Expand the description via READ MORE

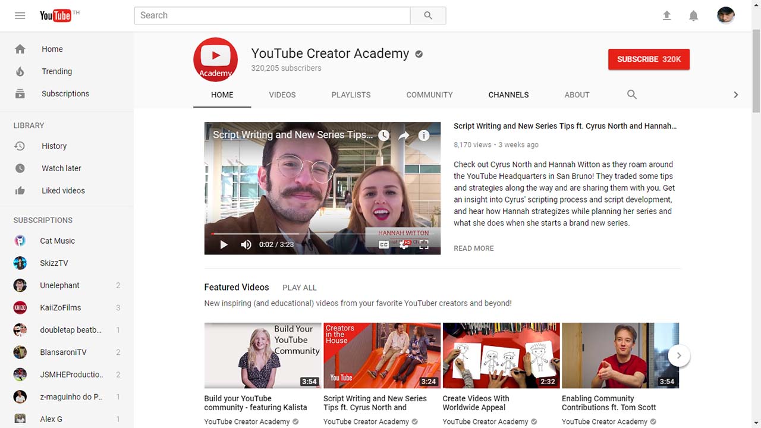473,248
